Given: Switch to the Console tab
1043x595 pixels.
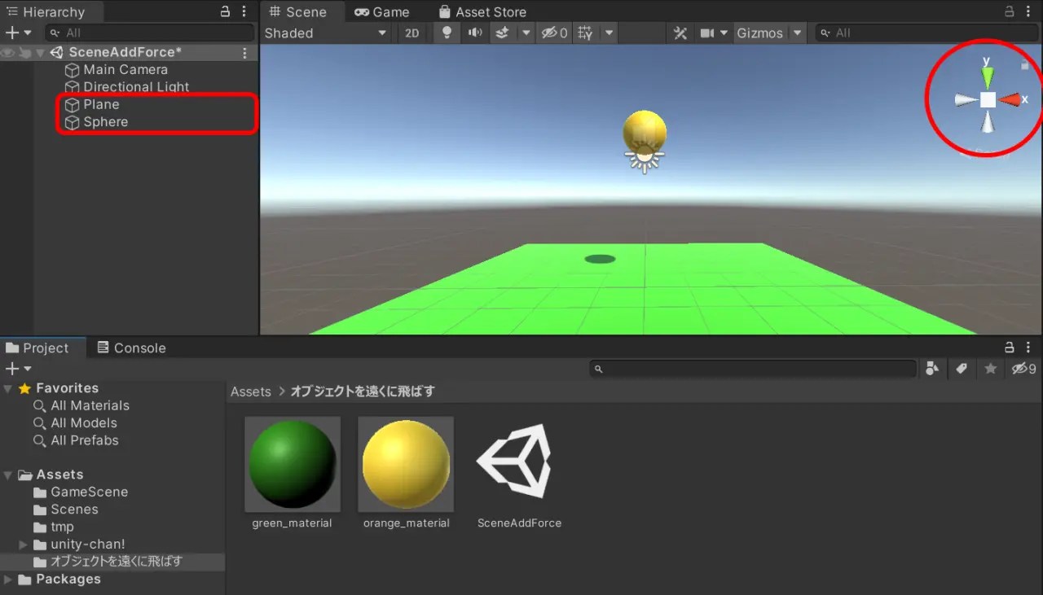Looking at the screenshot, I should (x=131, y=348).
